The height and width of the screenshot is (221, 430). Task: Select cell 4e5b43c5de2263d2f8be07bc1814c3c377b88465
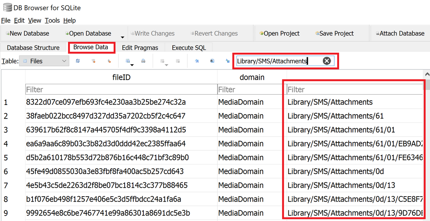[x=121, y=185]
